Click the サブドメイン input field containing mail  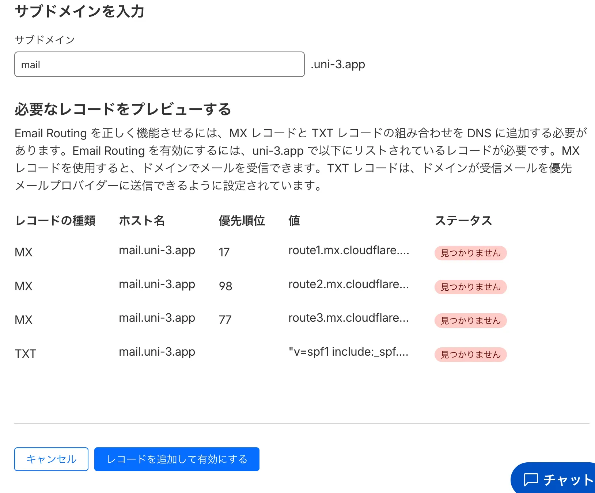(x=159, y=64)
